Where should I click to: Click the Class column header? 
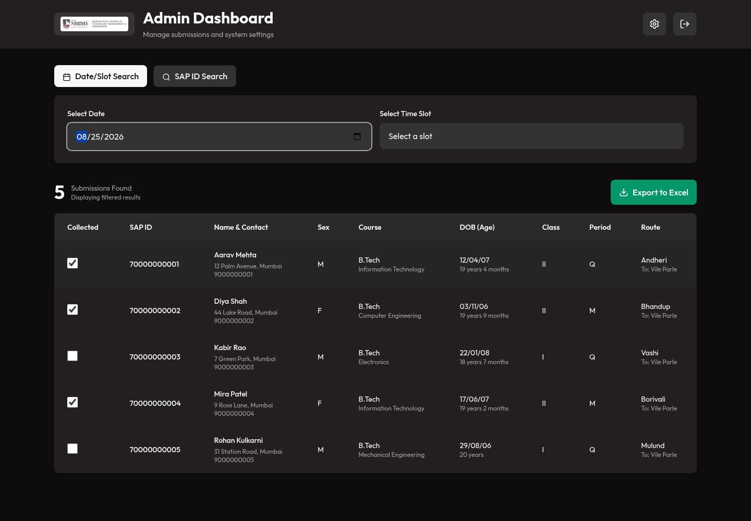551,227
